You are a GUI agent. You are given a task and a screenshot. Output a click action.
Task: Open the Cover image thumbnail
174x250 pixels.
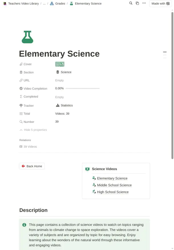[x=60, y=64]
